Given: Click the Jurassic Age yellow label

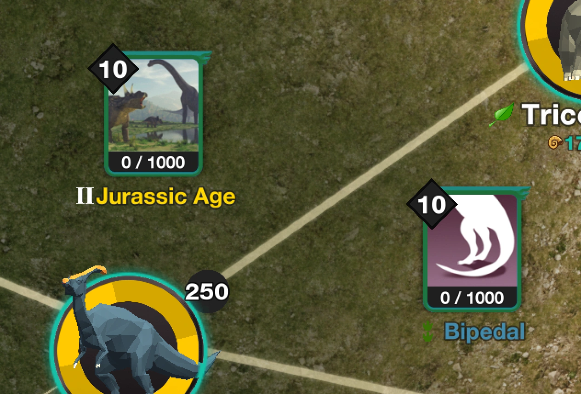Looking at the screenshot, I should (166, 197).
